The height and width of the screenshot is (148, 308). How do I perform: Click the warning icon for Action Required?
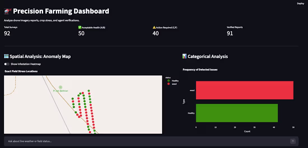(154, 27)
